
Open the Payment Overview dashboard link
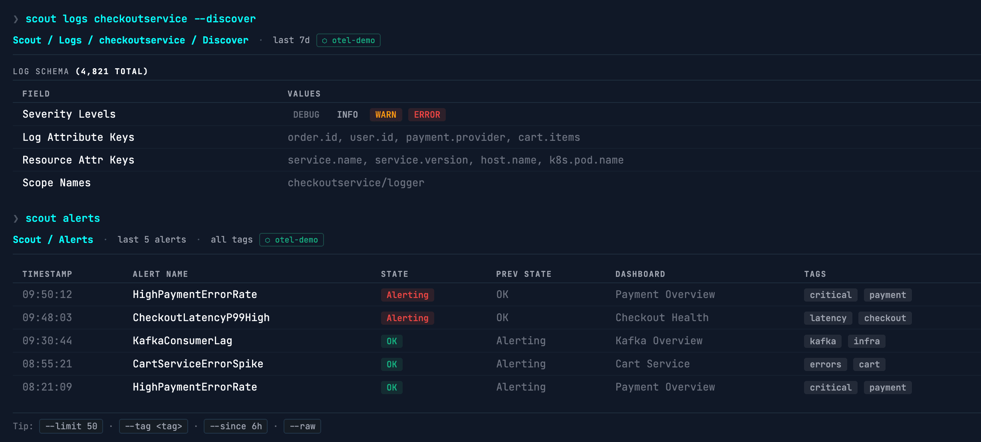tap(665, 295)
